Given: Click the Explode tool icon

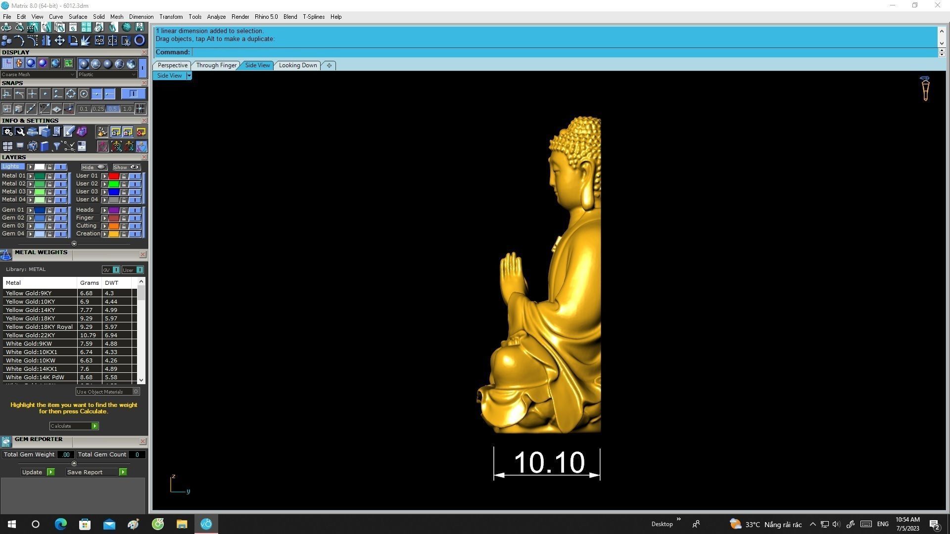Looking at the screenshot, I should (x=86, y=41).
